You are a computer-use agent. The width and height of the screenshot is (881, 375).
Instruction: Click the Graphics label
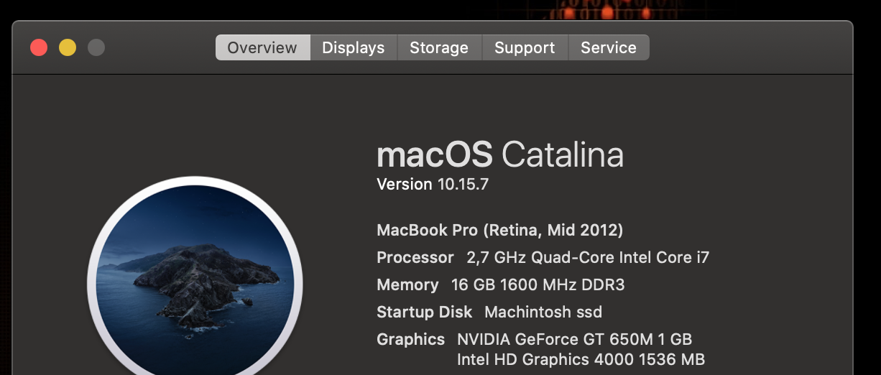pos(411,339)
